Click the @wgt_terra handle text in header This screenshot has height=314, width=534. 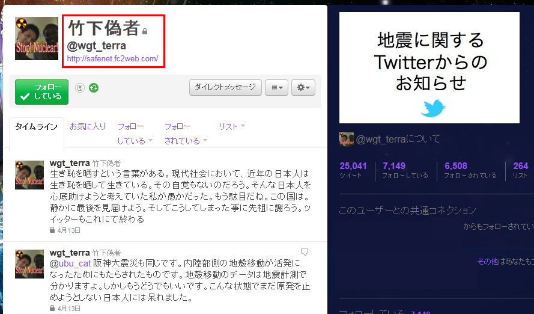(x=97, y=46)
